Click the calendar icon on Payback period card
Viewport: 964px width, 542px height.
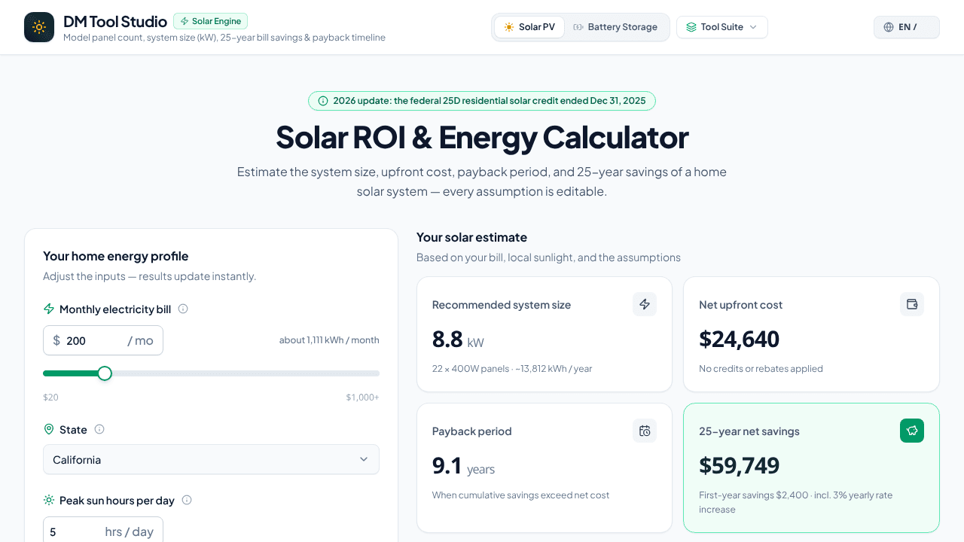[645, 431]
